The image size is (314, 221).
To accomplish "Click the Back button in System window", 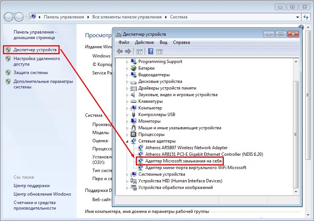I will [8, 17].
